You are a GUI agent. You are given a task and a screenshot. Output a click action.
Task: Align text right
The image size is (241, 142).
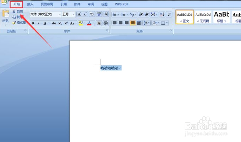(127, 23)
